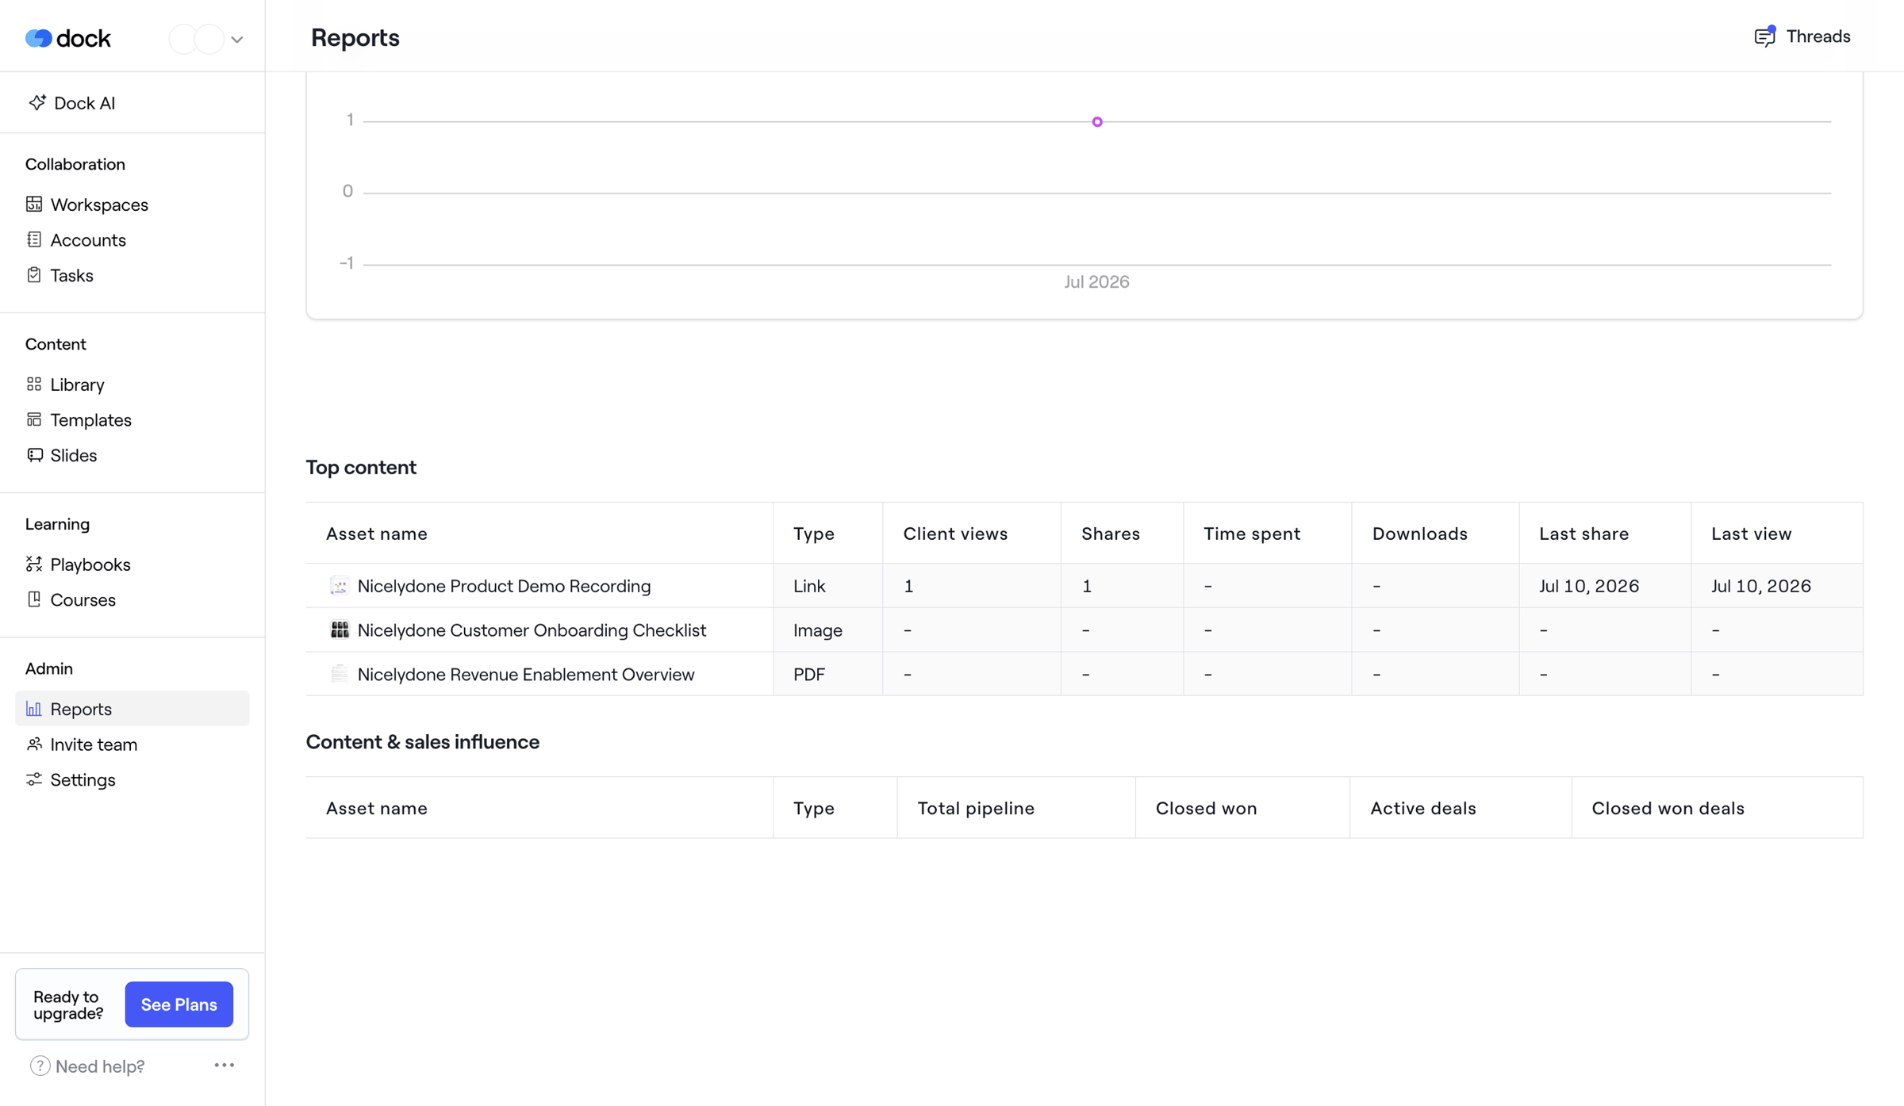This screenshot has height=1106, width=1904.
Task: Click the Library grid icon
Action: (x=34, y=384)
